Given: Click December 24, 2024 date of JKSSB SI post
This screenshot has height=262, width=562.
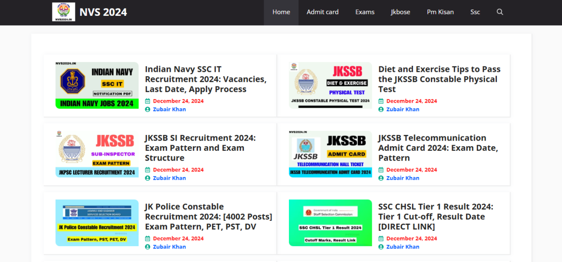Looking at the screenshot, I should point(178,170).
